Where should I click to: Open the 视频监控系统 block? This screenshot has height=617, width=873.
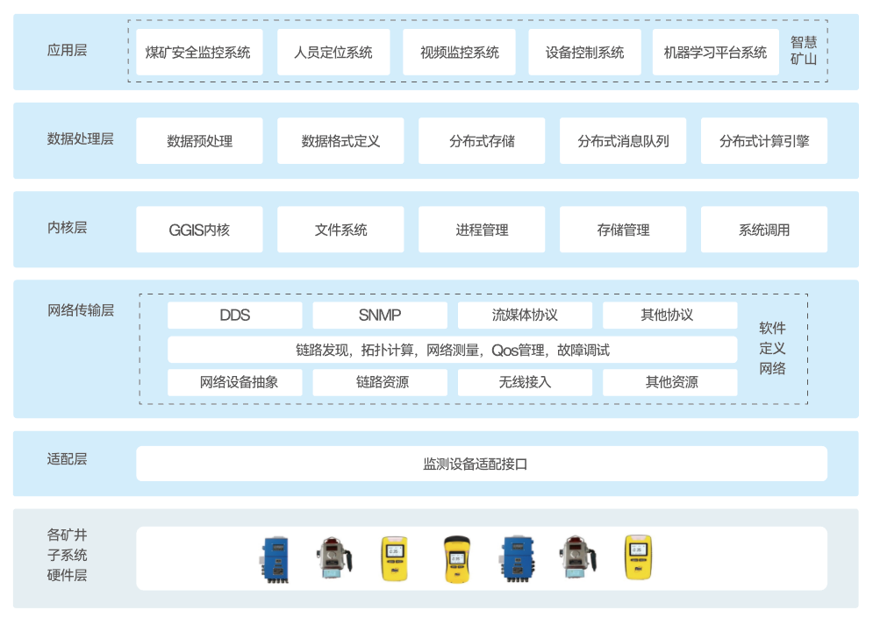[459, 53]
